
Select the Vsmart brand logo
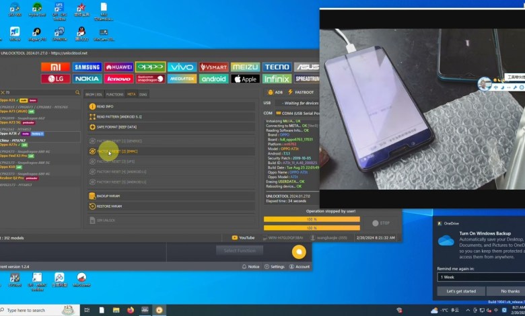pos(213,67)
